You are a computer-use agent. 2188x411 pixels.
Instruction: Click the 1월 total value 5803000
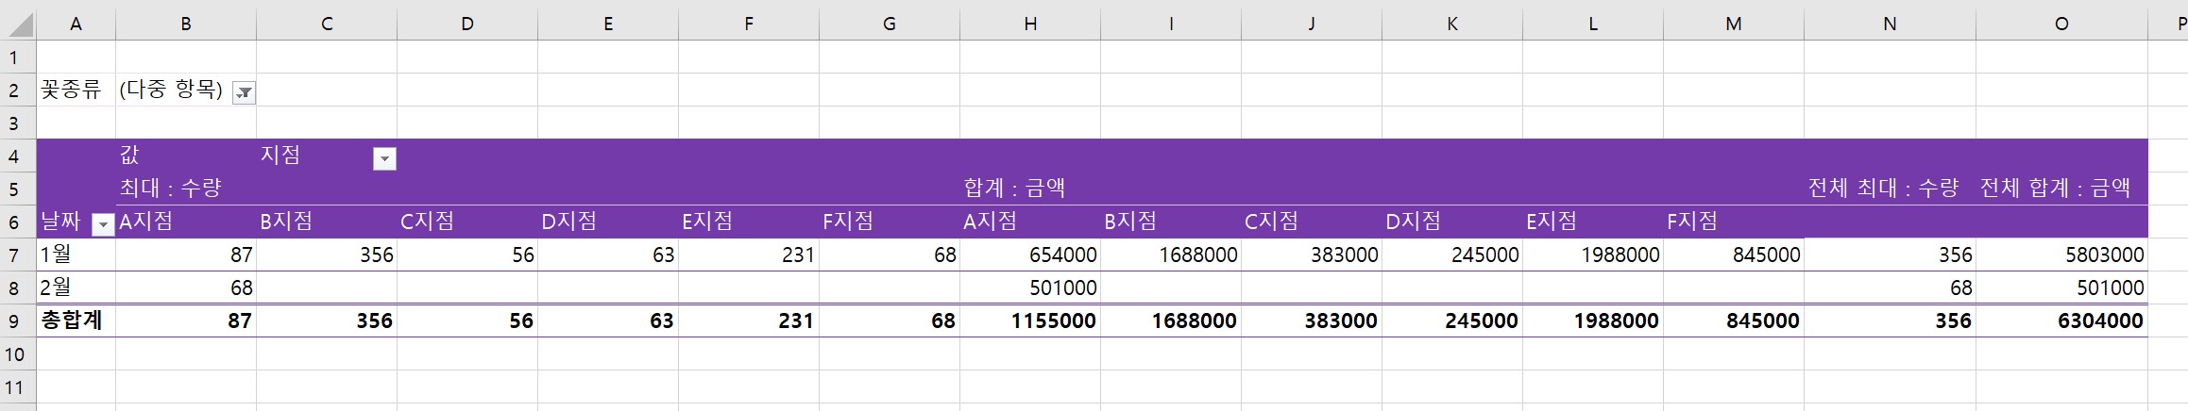pos(2061,255)
